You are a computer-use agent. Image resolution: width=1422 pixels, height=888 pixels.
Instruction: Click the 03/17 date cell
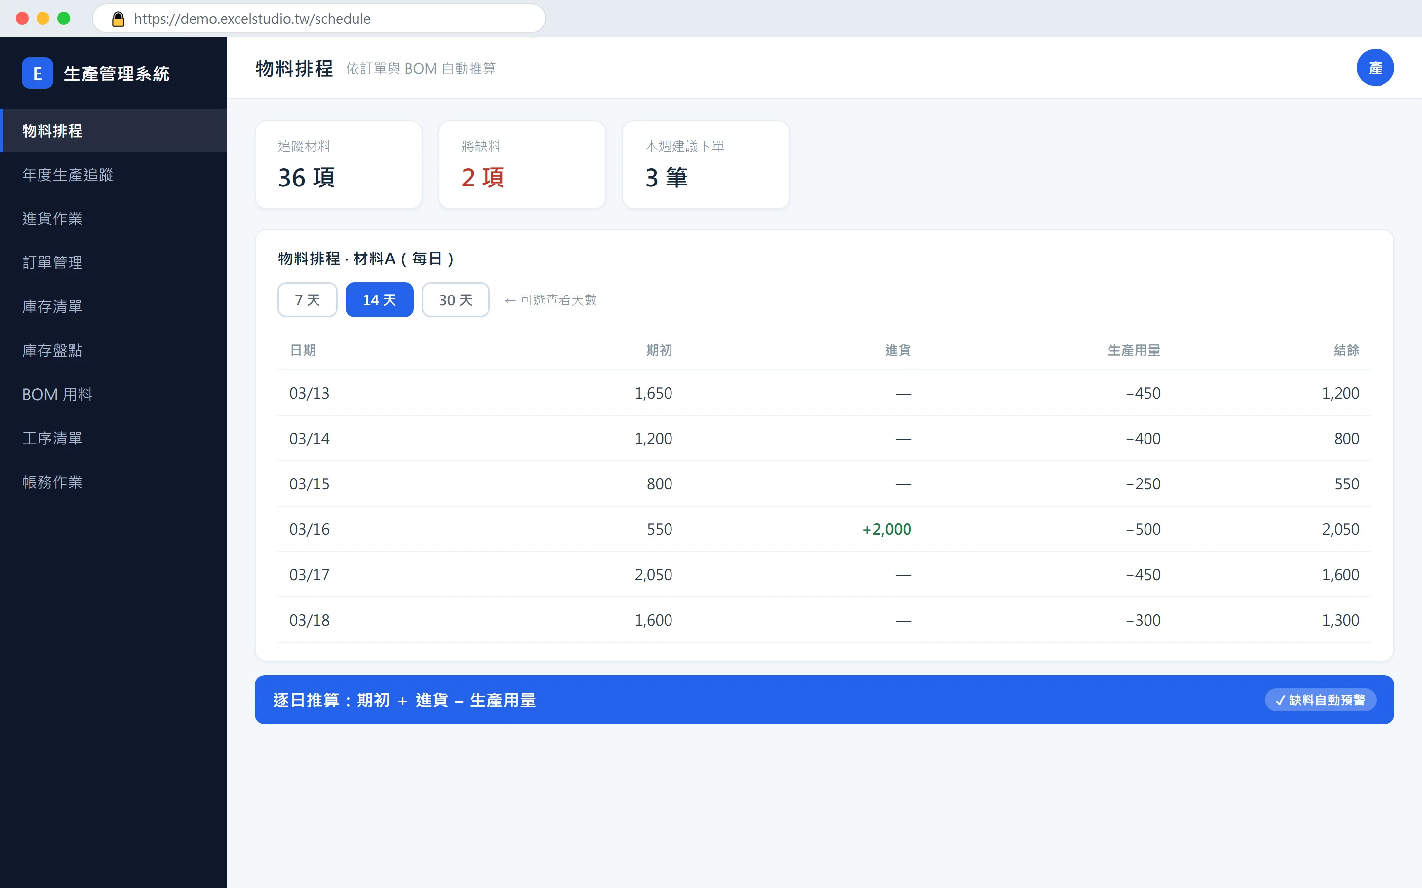(309, 574)
